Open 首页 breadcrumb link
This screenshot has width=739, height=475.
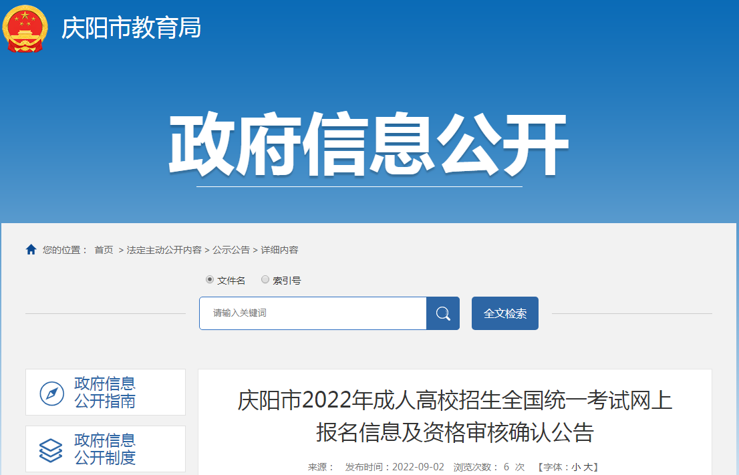click(104, 251)
